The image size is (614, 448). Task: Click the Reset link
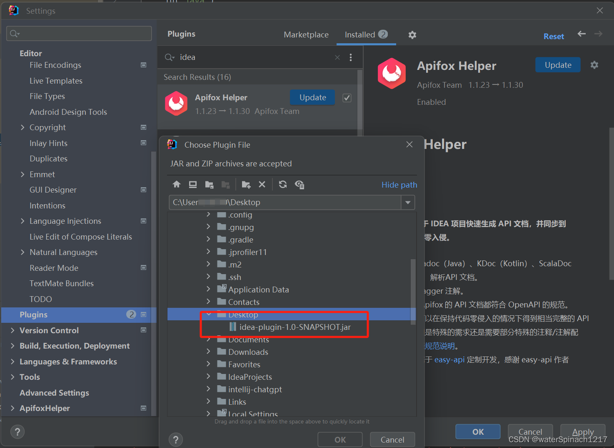pyautogui.click(x=554, y=37)
